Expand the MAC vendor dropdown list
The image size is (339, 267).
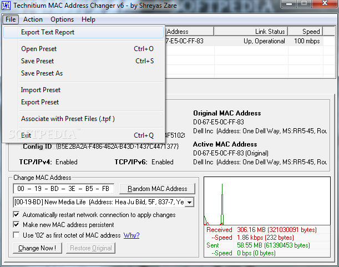coord(190,202)
